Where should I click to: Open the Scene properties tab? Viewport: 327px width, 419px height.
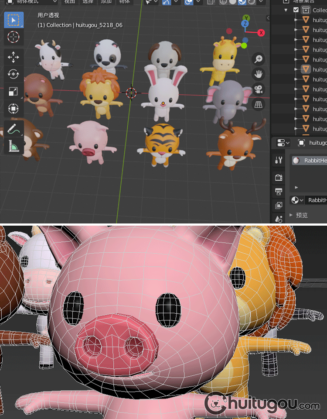coord(279,219)
